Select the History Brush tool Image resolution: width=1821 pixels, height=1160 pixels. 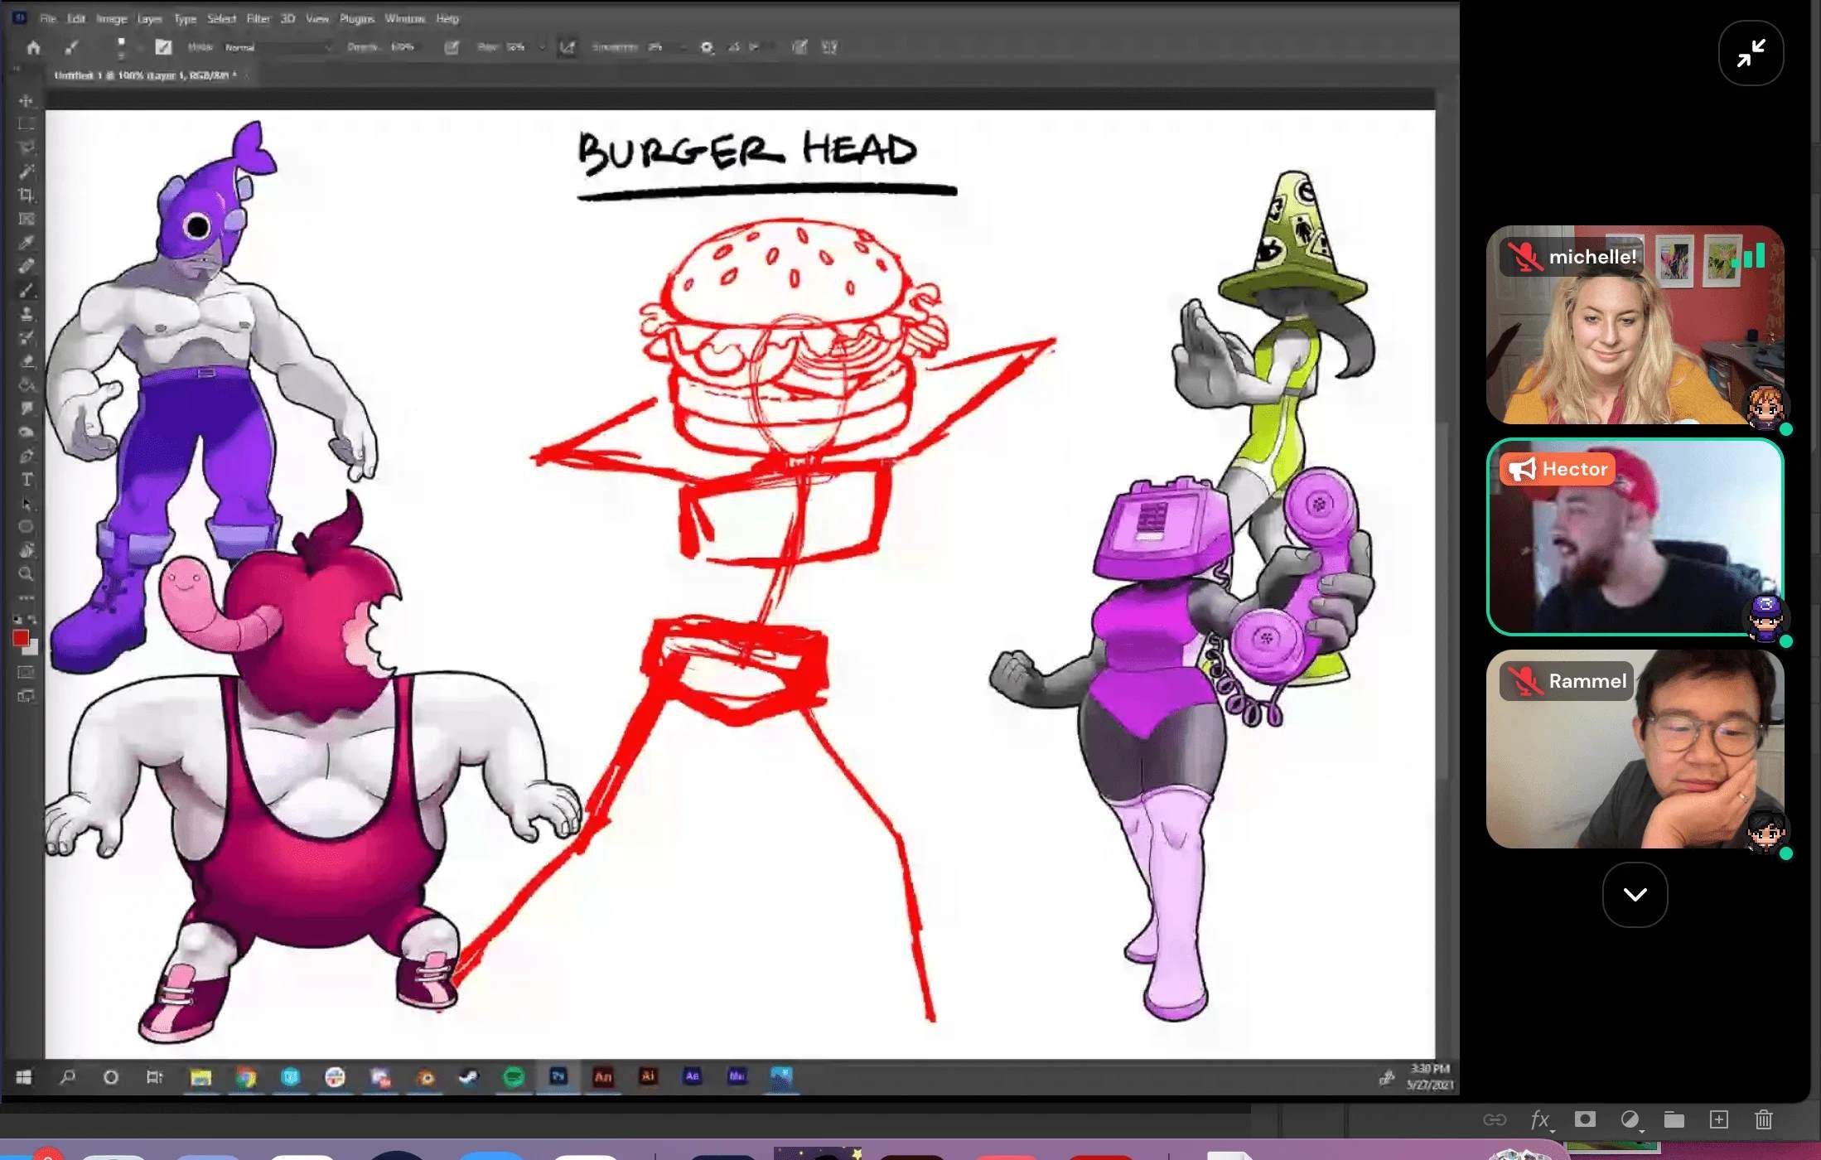point(27,337)
